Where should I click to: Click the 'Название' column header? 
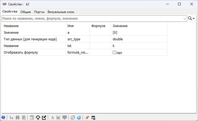pyautogui.click(x=11, y=26)
